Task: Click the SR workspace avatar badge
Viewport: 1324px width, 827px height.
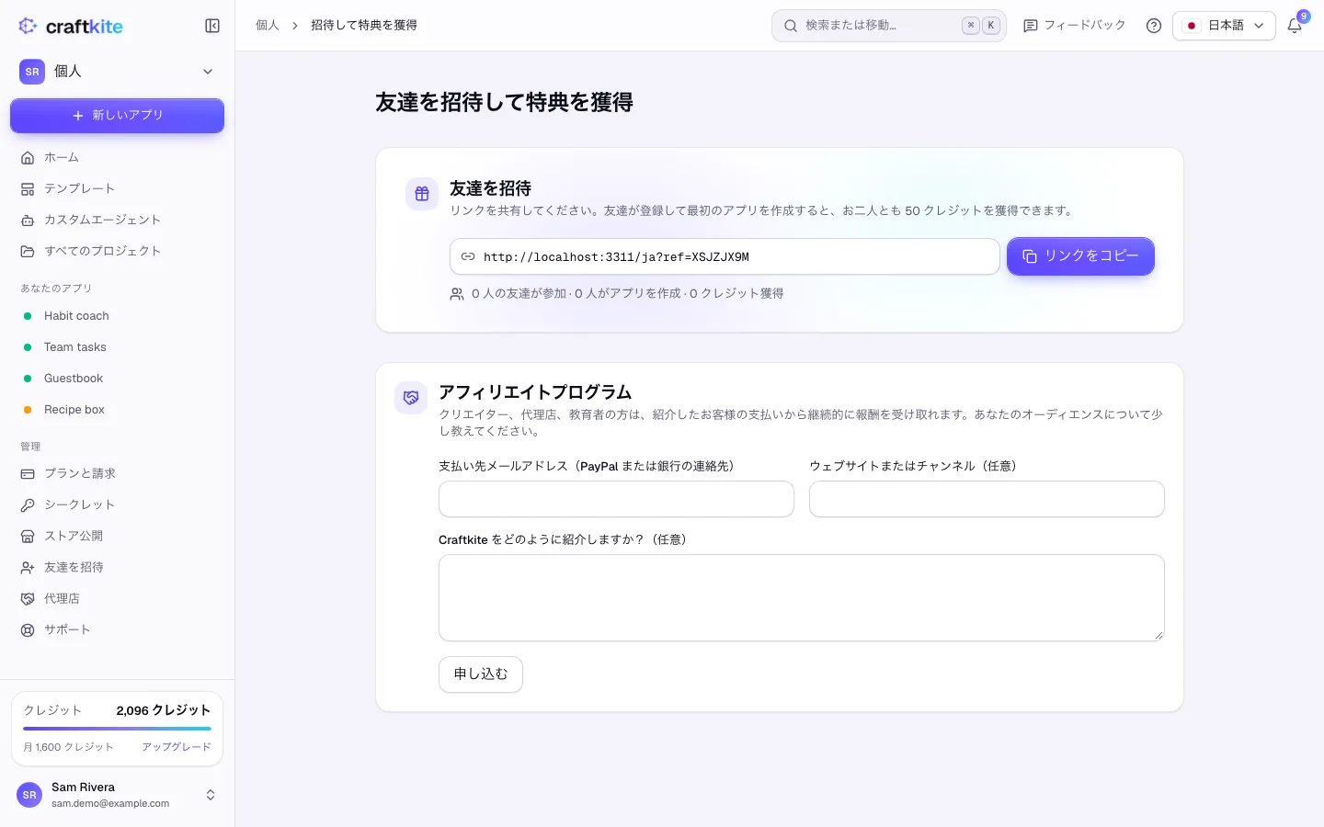Action: 32,72
